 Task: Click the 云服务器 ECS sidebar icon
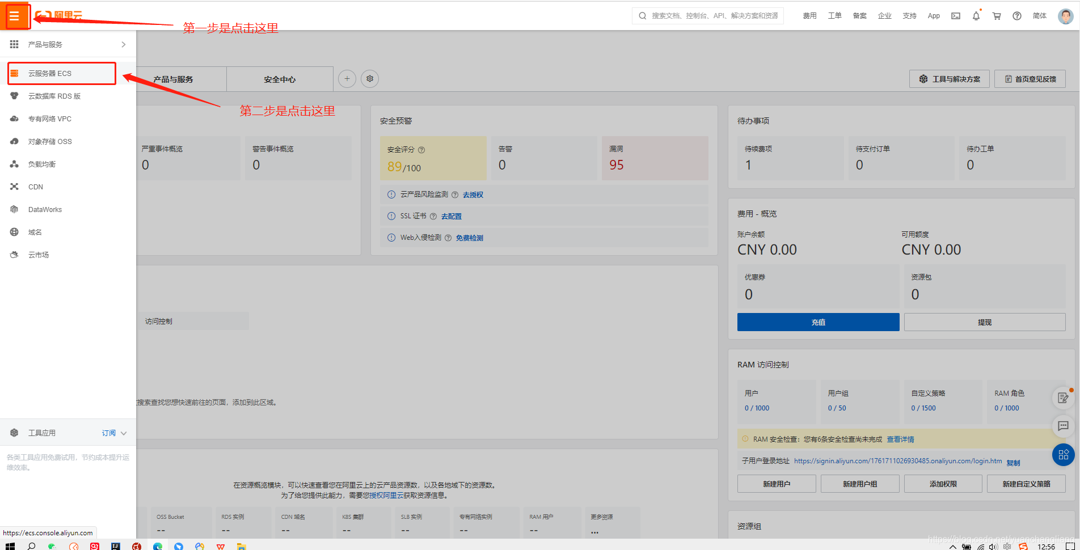click(15, 73)
